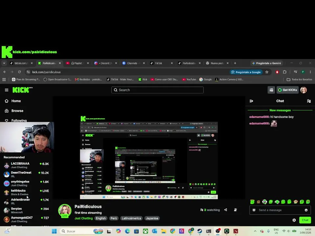Switch to the Nueva pestaña tab

point(217,63)
